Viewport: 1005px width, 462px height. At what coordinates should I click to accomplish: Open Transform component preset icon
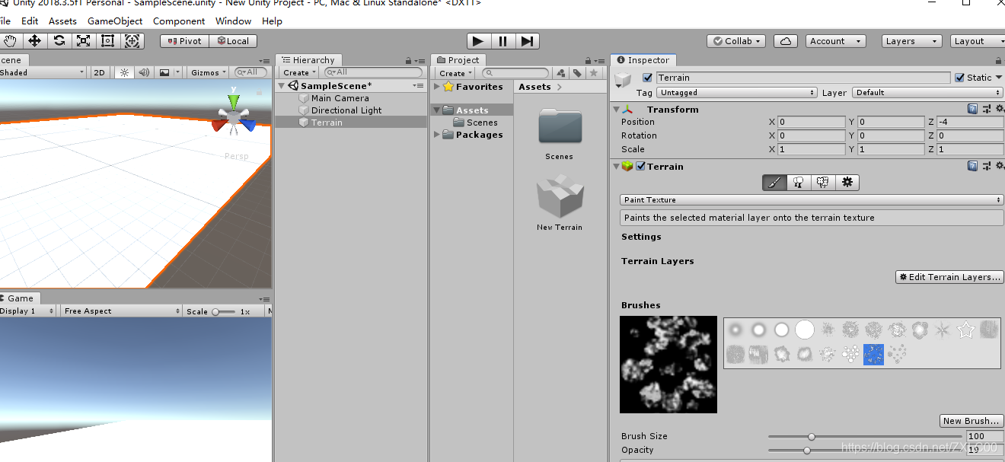point(986,110)
